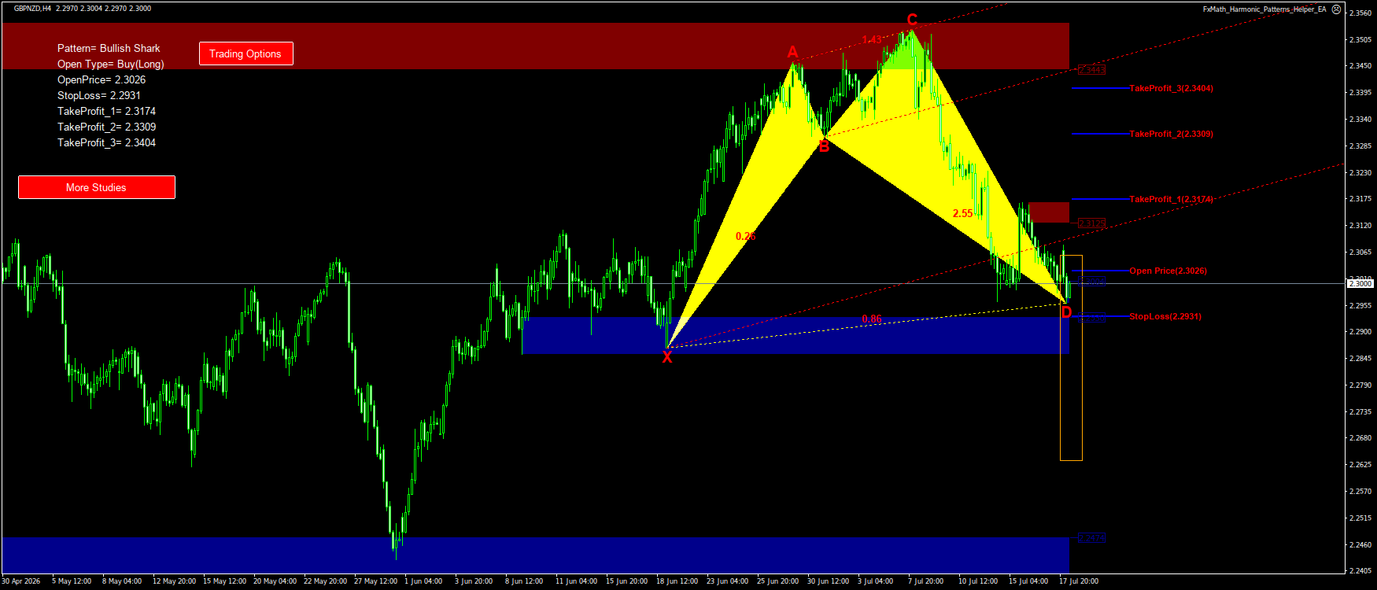Select the TakeProfit_3(2.3404) level label

coord(1171,88)
